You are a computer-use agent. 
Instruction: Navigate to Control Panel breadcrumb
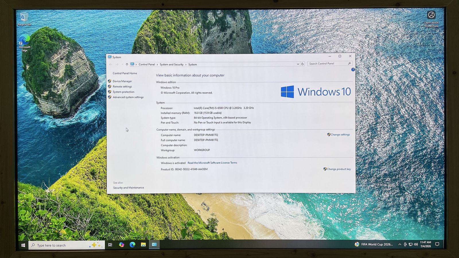147,64
